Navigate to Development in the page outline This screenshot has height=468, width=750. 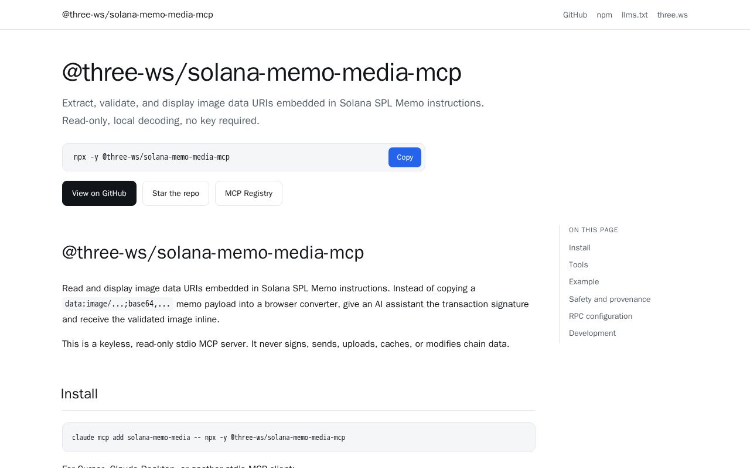[x=592, y=333]
